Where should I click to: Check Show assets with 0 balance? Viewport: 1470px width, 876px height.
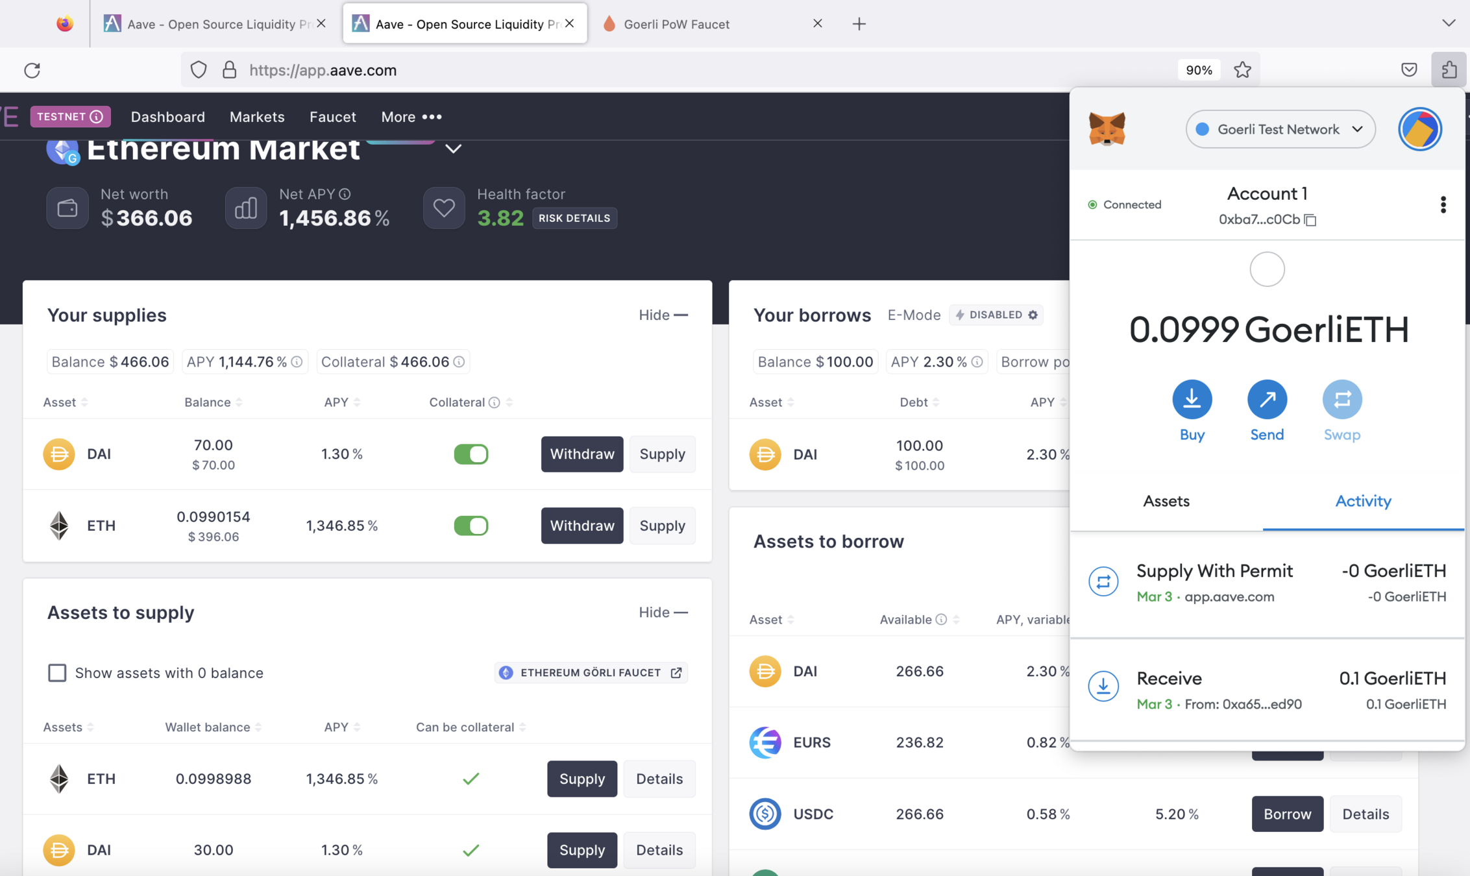pos(57,673)
